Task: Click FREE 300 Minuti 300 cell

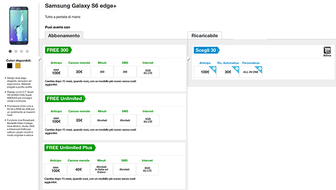Action: point(102,72)
